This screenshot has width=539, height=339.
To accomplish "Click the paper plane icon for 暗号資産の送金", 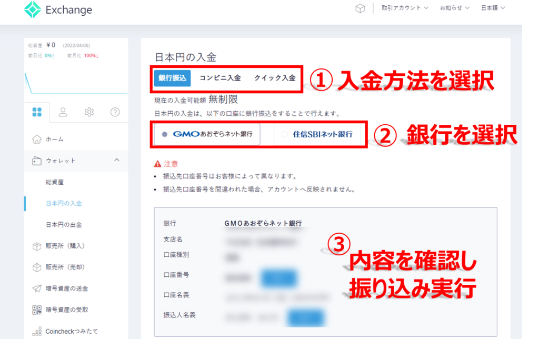I will tap(37, 288).
